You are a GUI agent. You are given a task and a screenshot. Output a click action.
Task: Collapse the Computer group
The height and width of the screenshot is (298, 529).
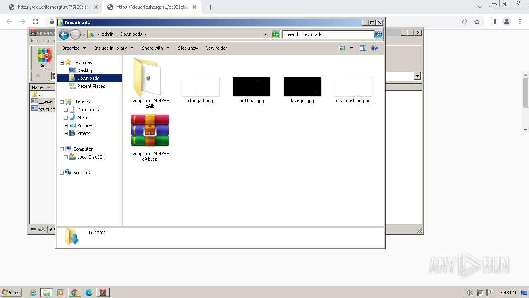pos(62,149)
